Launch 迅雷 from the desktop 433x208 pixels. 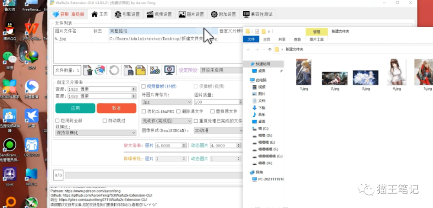(32, 118)
